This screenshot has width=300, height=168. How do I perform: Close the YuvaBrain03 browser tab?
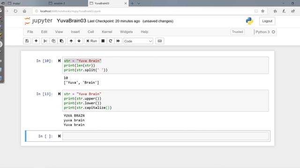point(126,3)
